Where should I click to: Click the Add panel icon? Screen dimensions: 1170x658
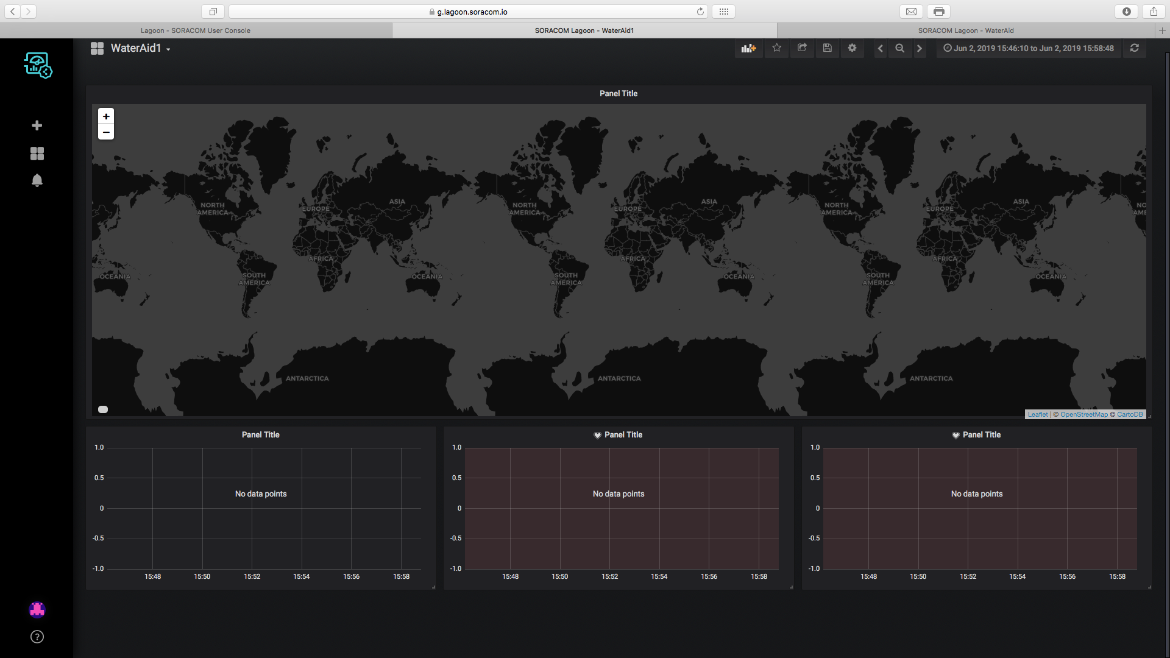[x=748, y=48]
